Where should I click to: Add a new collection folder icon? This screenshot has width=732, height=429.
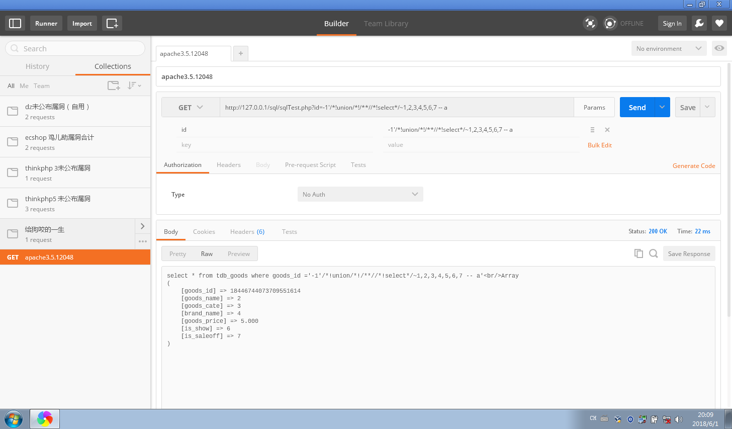coord(114,85)
